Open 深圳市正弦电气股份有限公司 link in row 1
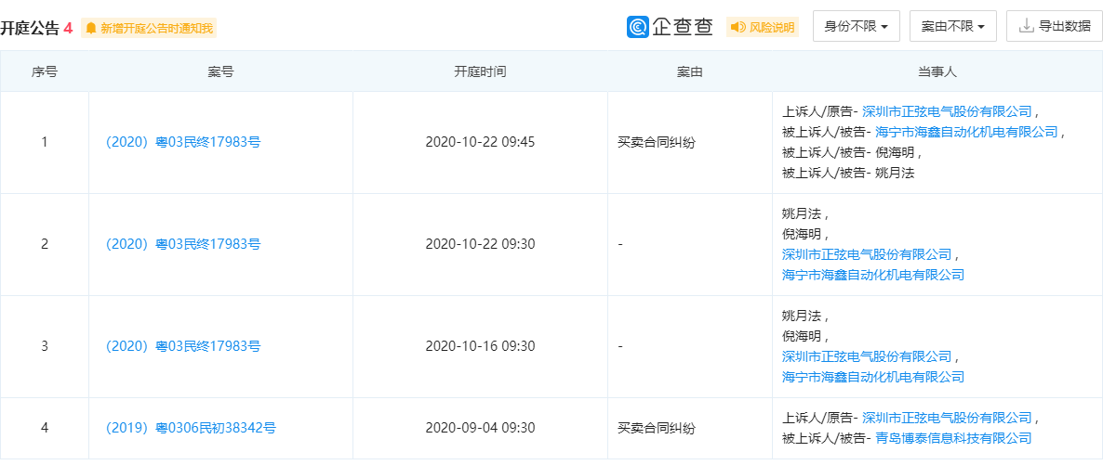Image resolution: width=1103 pixels, height=465 pixels. [x=947, y=111]
